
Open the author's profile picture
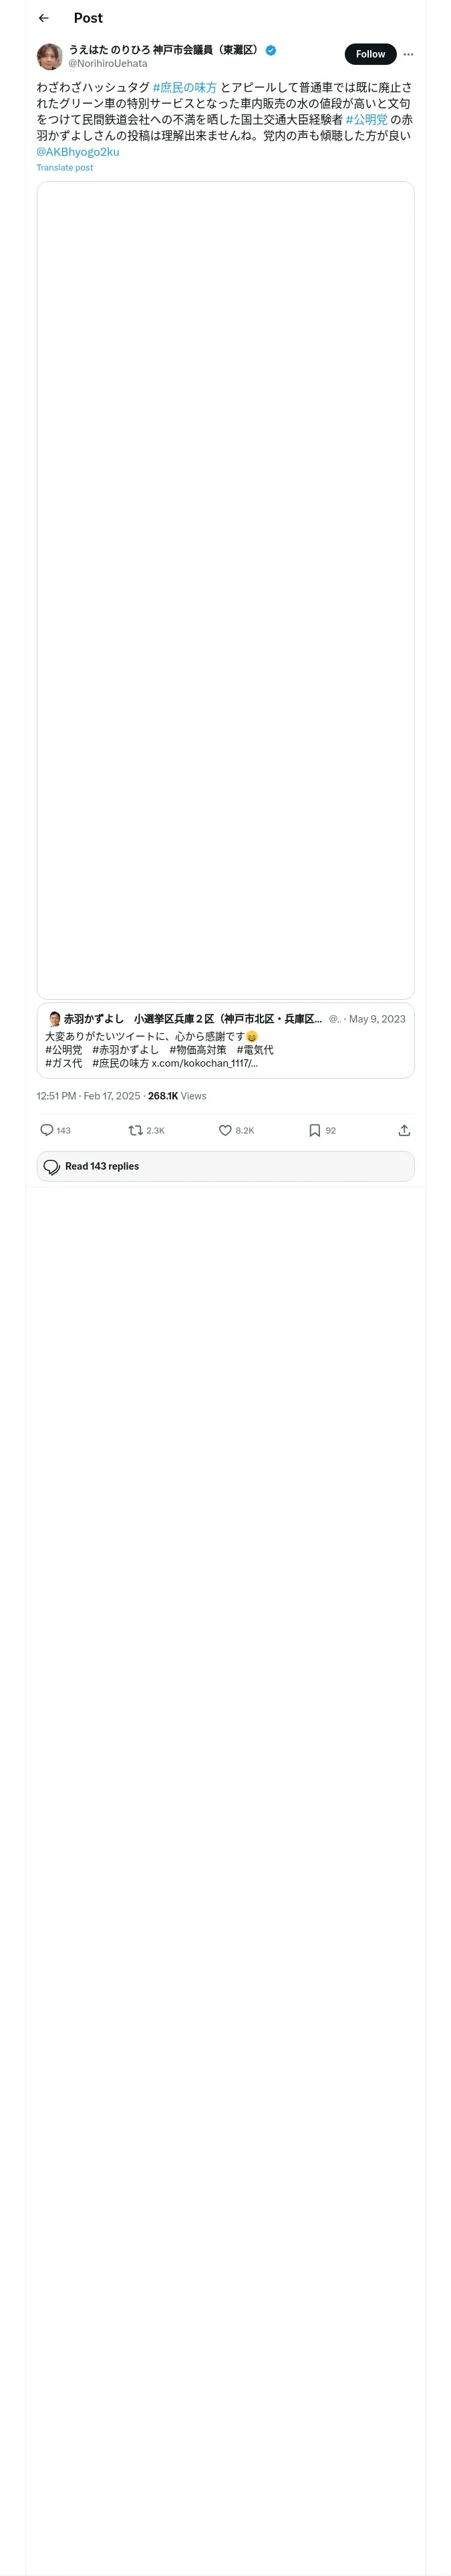pos(50,56)
